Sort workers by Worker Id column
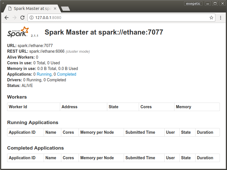The image size is (227, 170). pyautogui.click(x=18, y=107)
